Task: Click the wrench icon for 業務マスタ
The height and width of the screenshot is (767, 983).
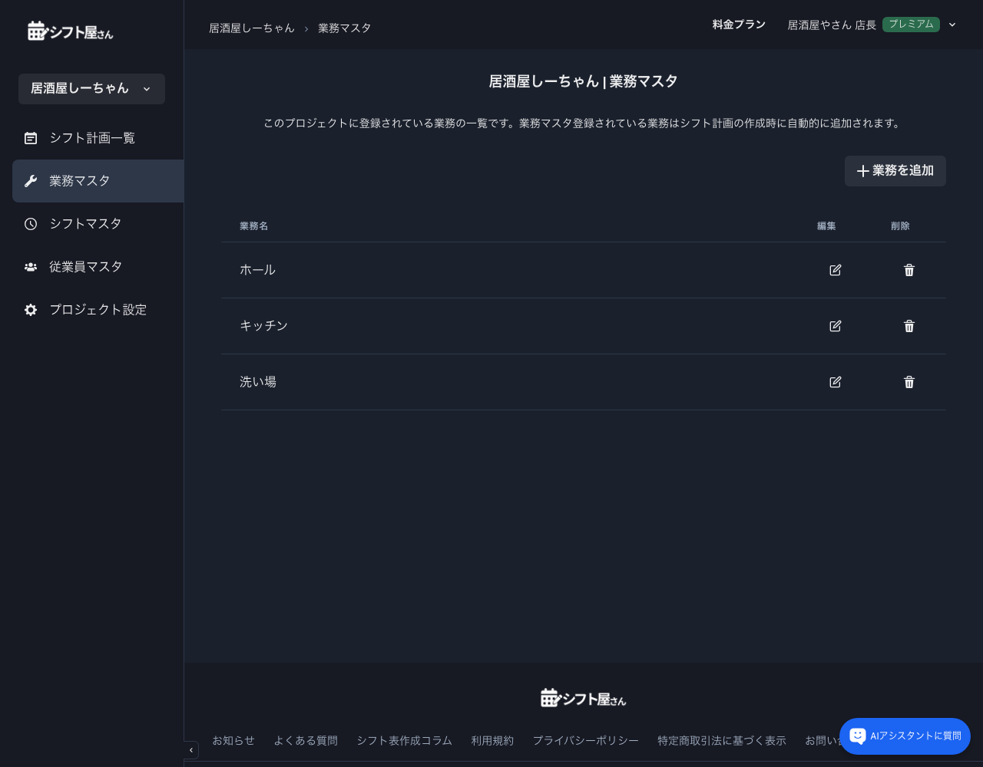Action: [x=31, y=180]
